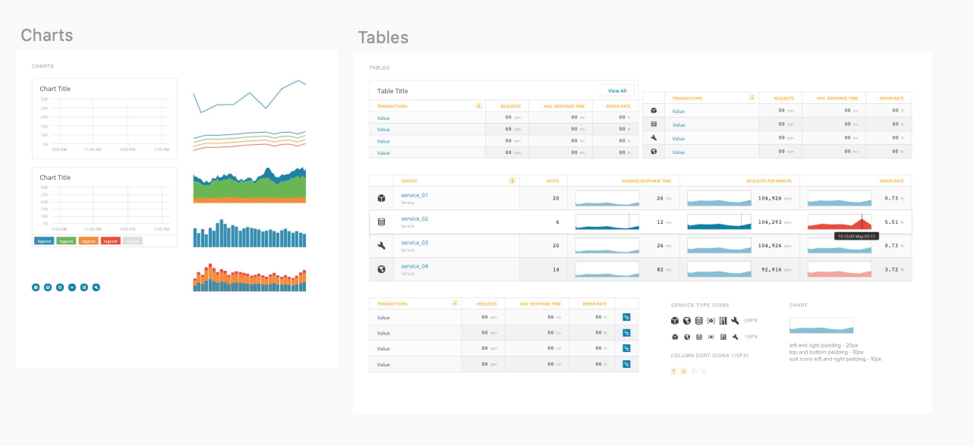The image size is (974, 446).
Task: Sort the Service column with its arrow icon
Action: point(512,181)
